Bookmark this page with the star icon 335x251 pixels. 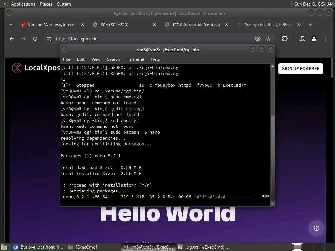click(268, 39)
